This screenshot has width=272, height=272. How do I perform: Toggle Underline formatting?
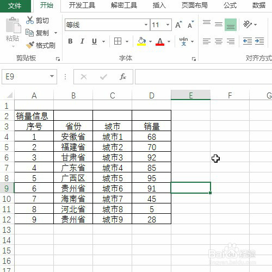click(x=94, y=41)
